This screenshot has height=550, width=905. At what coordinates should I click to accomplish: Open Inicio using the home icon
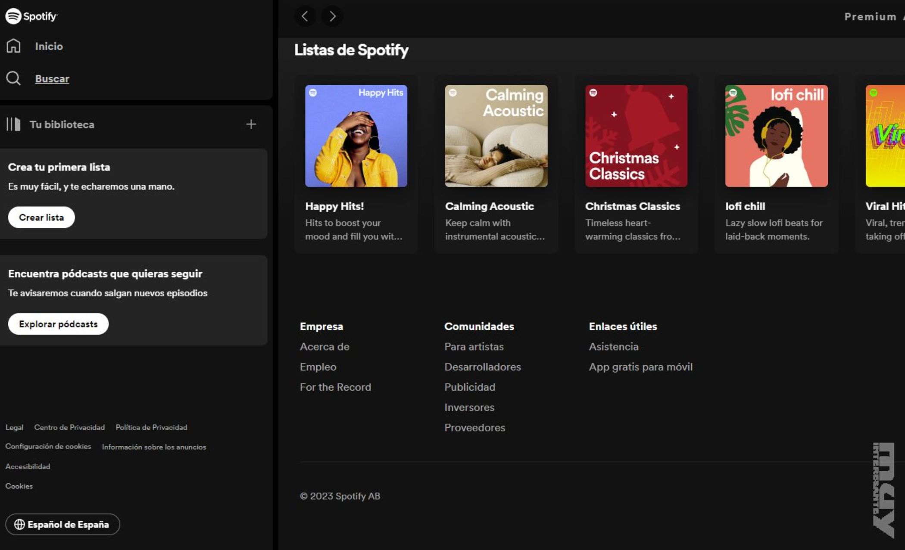[x=14, y=46]
